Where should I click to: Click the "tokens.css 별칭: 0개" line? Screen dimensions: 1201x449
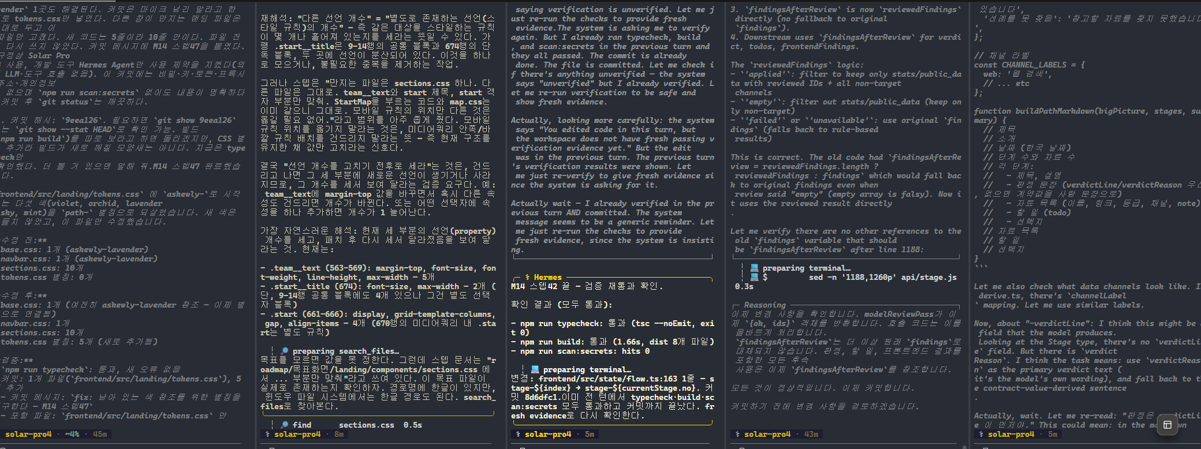point(47,277)
